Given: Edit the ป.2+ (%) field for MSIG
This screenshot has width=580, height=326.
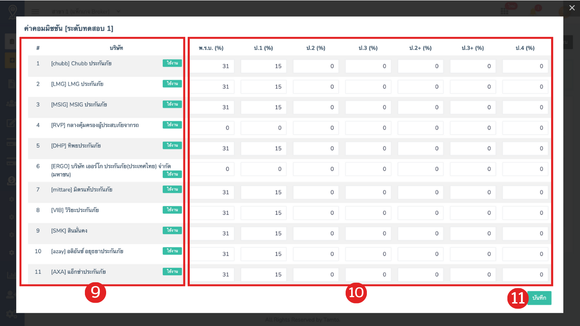Looking at the screenshot, I should (x=421, y=107).
